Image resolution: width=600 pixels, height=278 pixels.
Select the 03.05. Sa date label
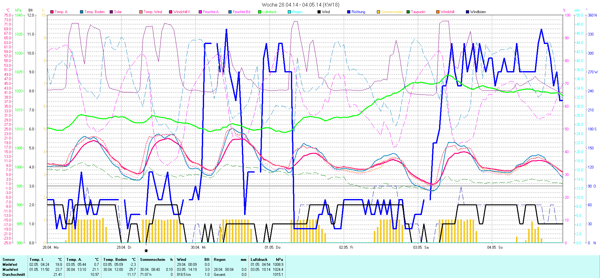(x=421, y=247)
